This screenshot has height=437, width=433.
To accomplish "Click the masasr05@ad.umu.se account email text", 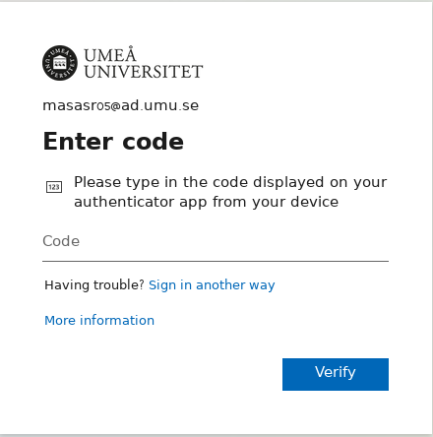I will (121, 105).
